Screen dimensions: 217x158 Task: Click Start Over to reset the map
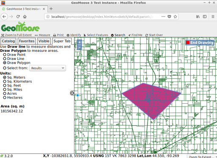(x=154, y=35)
